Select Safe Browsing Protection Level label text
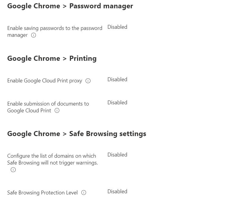This screenshot has width=233, height=198. [42, 192]
